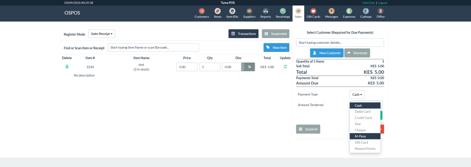Click the 'No description' text
The width and height of the screenshot is (471, 167).
pyautogui.click(x=84, y=75)
